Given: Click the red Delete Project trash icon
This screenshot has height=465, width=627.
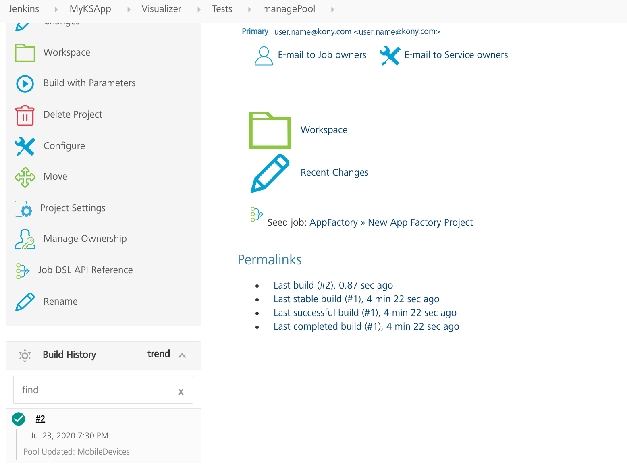Looking at the screenshot, I should click(25, 115).
